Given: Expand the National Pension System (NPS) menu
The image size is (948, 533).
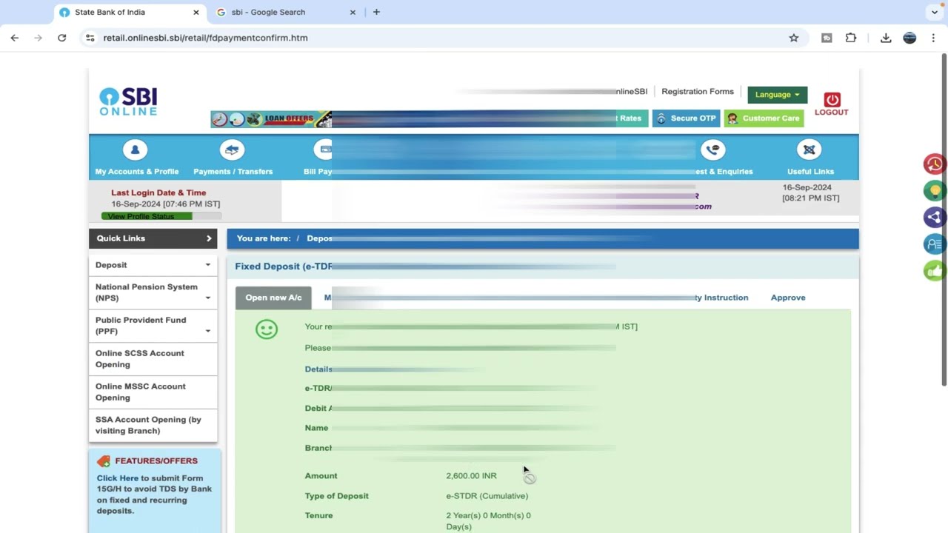Looking at the screenshot, I should pyautogui.click(x=153, y=292).
